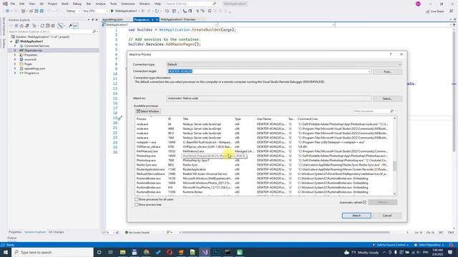Switch to the WebApplication1: Overview tab
The image size is (458, 257).
tap(178, 19)
